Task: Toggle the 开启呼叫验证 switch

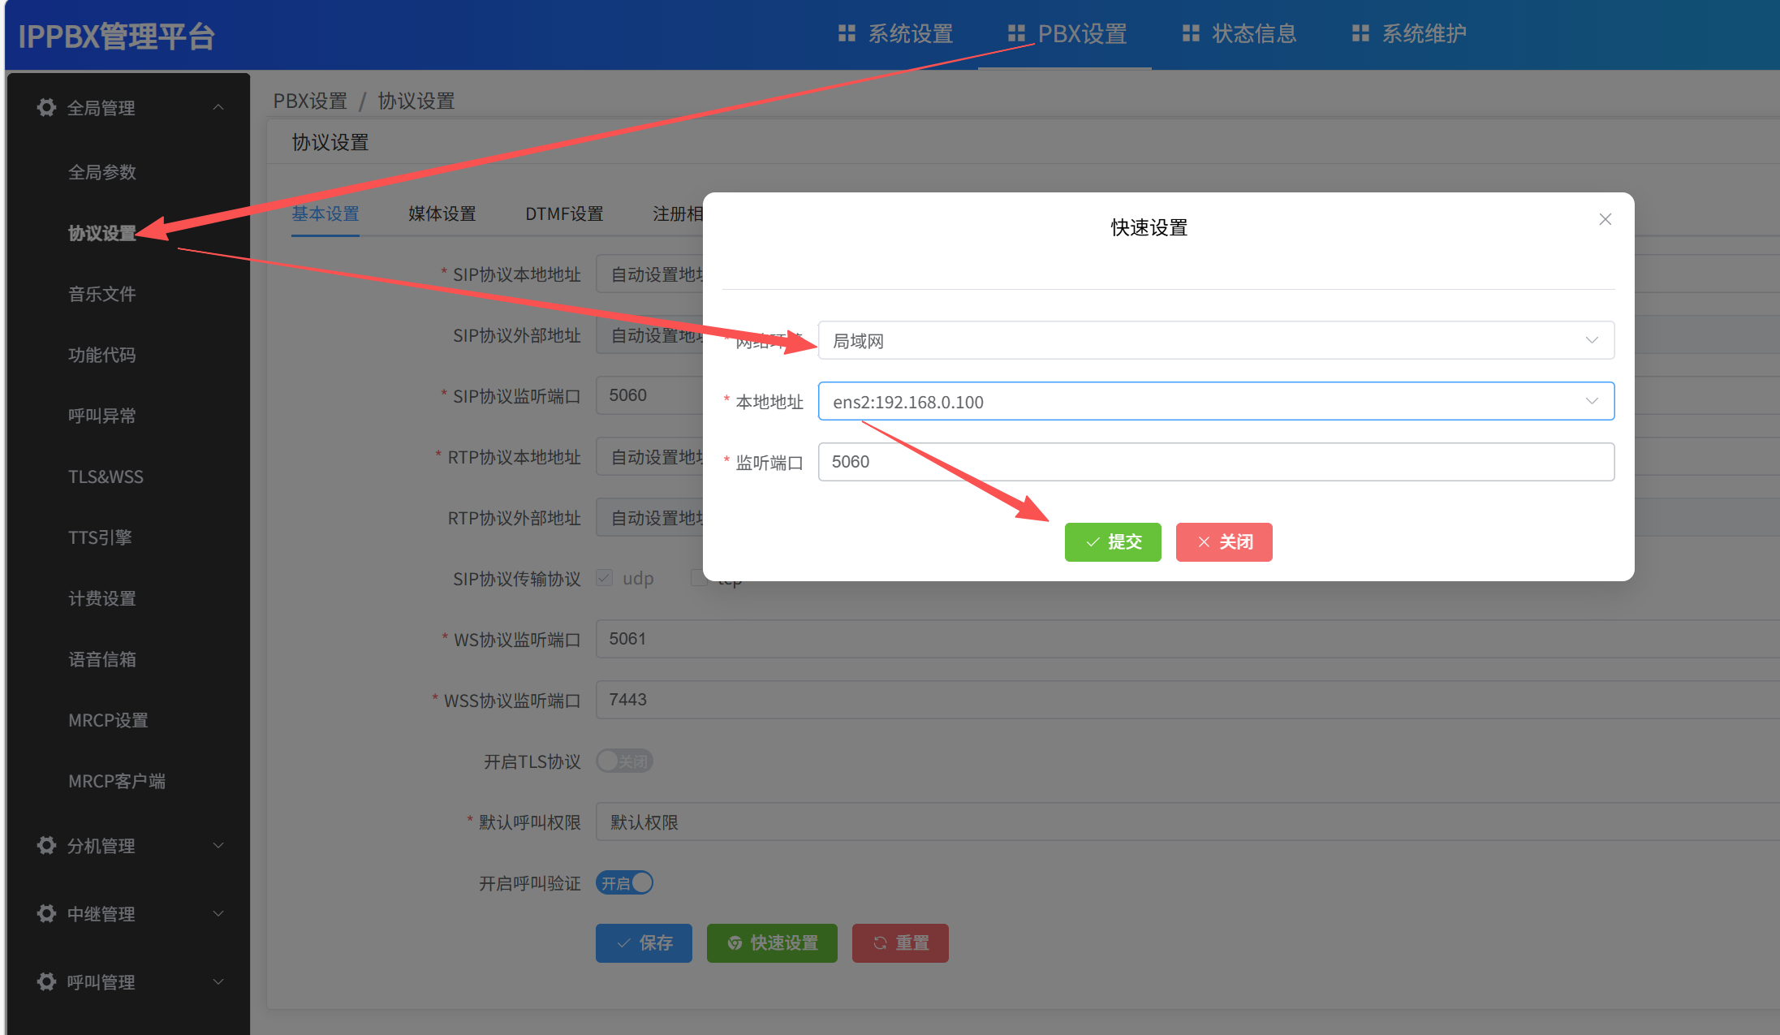Action: [624, 882]
